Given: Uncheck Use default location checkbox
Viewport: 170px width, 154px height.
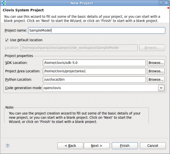Looking at the screenshot, I should (x=7, y=40).
